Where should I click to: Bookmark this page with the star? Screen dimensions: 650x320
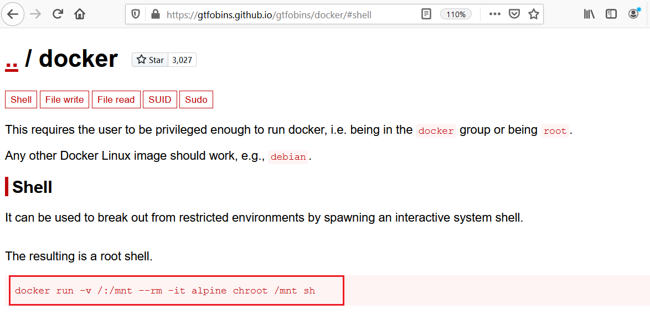click(533, 14)
